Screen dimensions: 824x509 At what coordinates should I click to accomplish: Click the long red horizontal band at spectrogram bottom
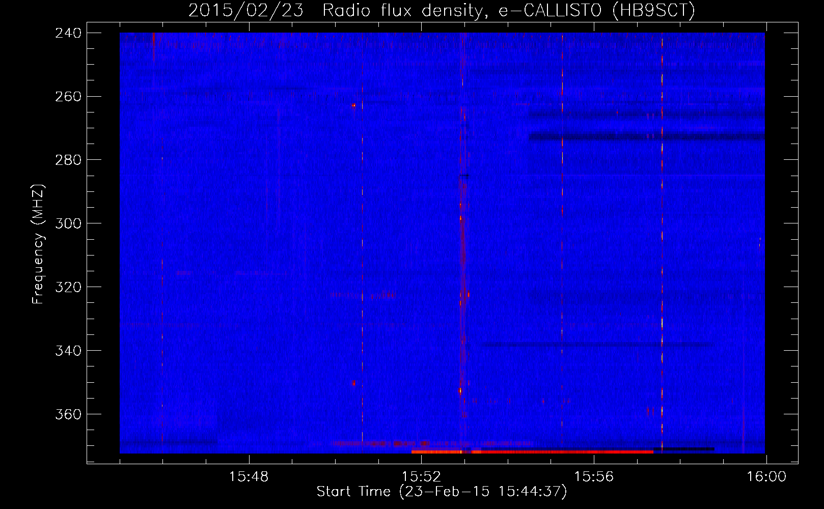coord(532,451)
